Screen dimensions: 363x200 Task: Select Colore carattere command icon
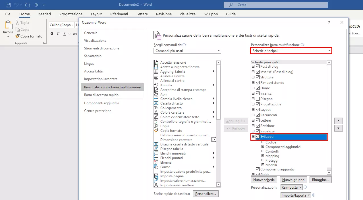click(156, 112)
